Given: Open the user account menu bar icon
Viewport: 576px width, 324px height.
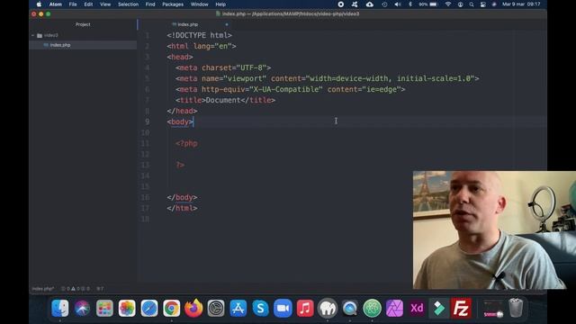Looking at the screenshot, I should click(x=460, y=4).
